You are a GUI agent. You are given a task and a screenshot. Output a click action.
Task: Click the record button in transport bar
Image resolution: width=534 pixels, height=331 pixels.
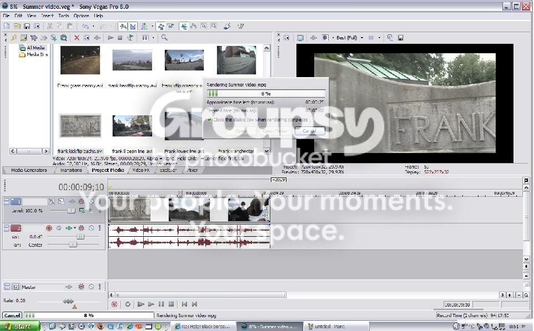(114, 304)
